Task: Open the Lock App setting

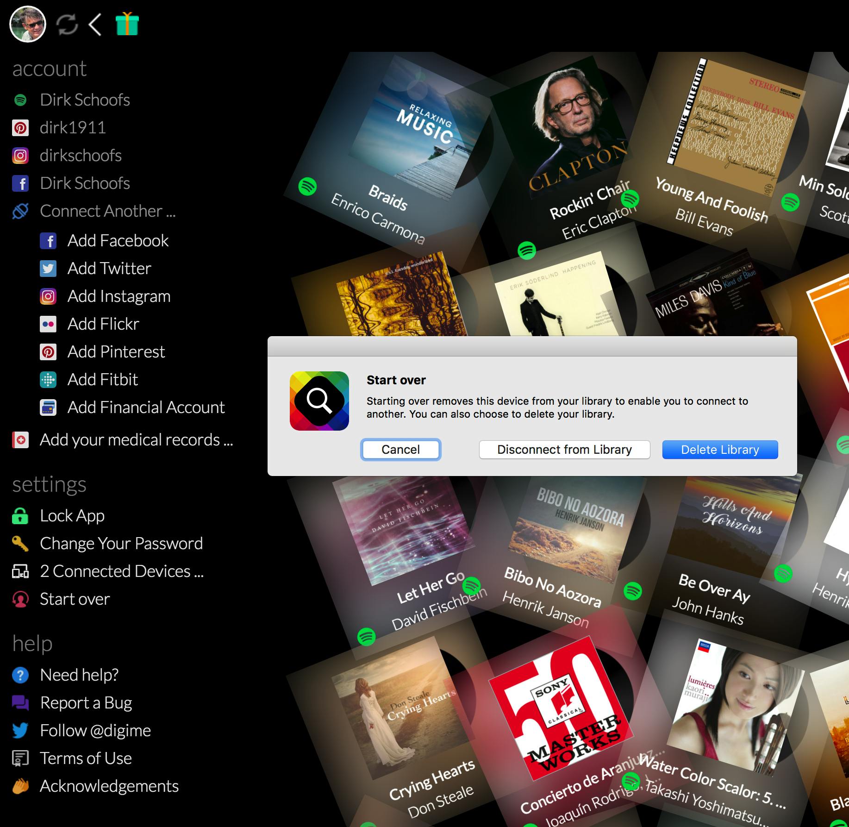Action: 72,516
